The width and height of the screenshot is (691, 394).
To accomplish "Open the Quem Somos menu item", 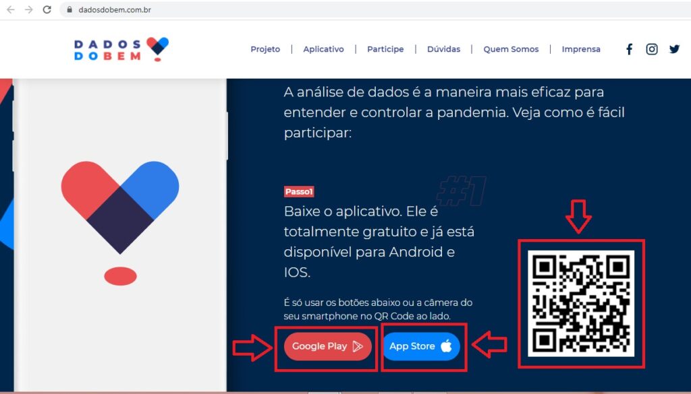I will click(x=511, y=49).
